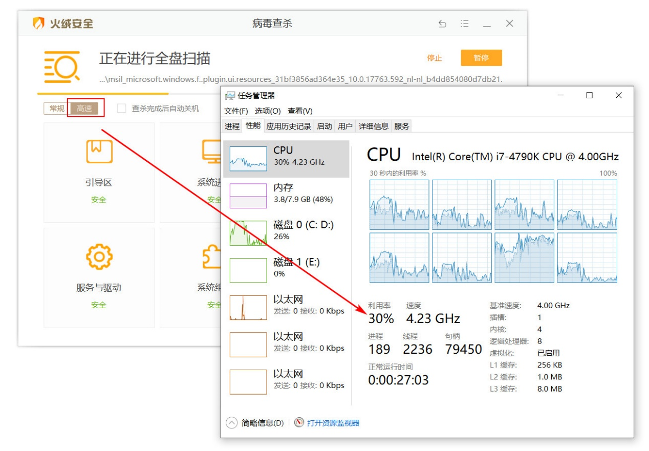Switch scan mode to 高速
The height and width of the screenshot is (451, 649).
[84, 109]
